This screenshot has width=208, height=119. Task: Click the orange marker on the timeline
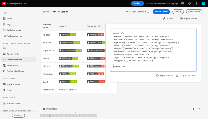[x=50, y=115]
